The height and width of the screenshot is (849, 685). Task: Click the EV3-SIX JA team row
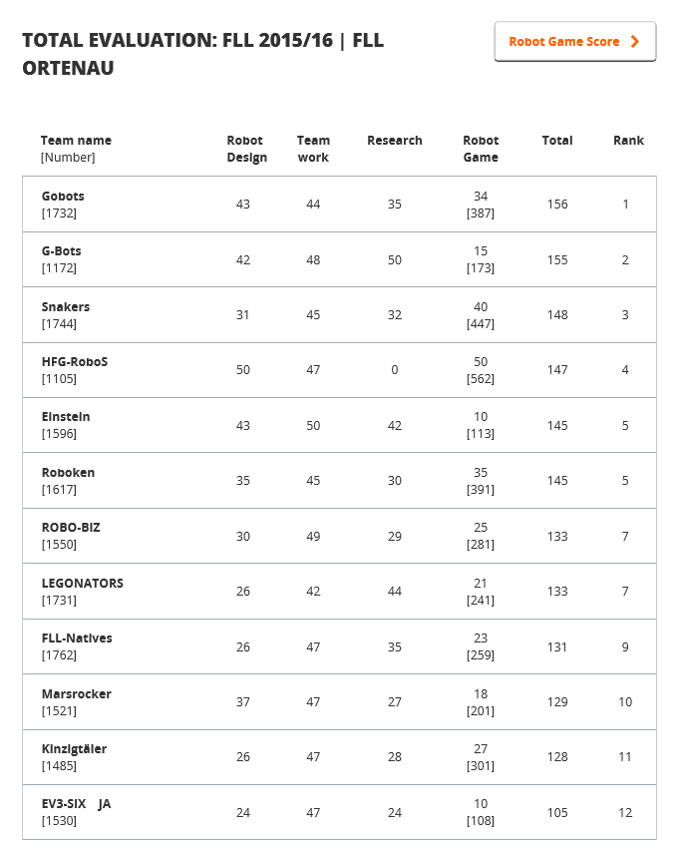76,804
